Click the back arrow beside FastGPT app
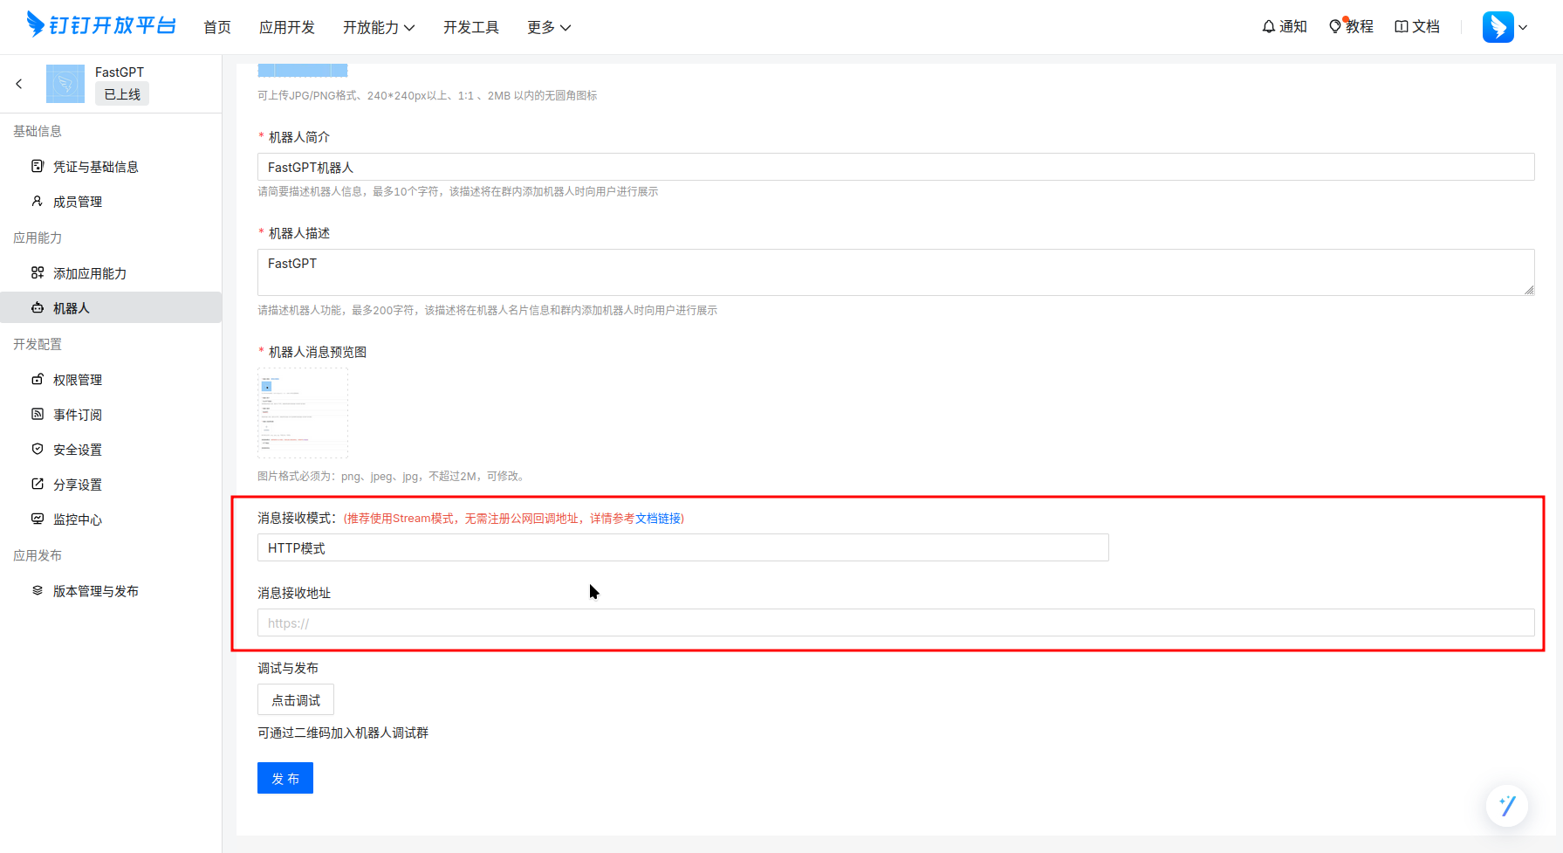Image resolution: width=1563 pixels, height=853 pixels. click(19, 84)
